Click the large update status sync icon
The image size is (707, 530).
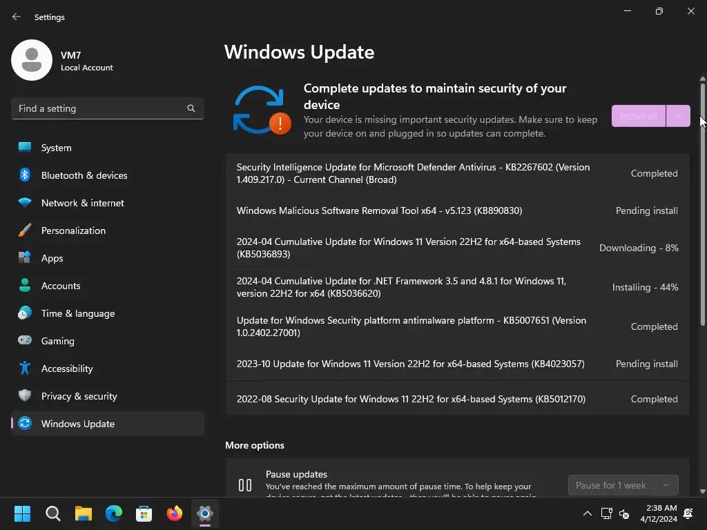(262, 110)
